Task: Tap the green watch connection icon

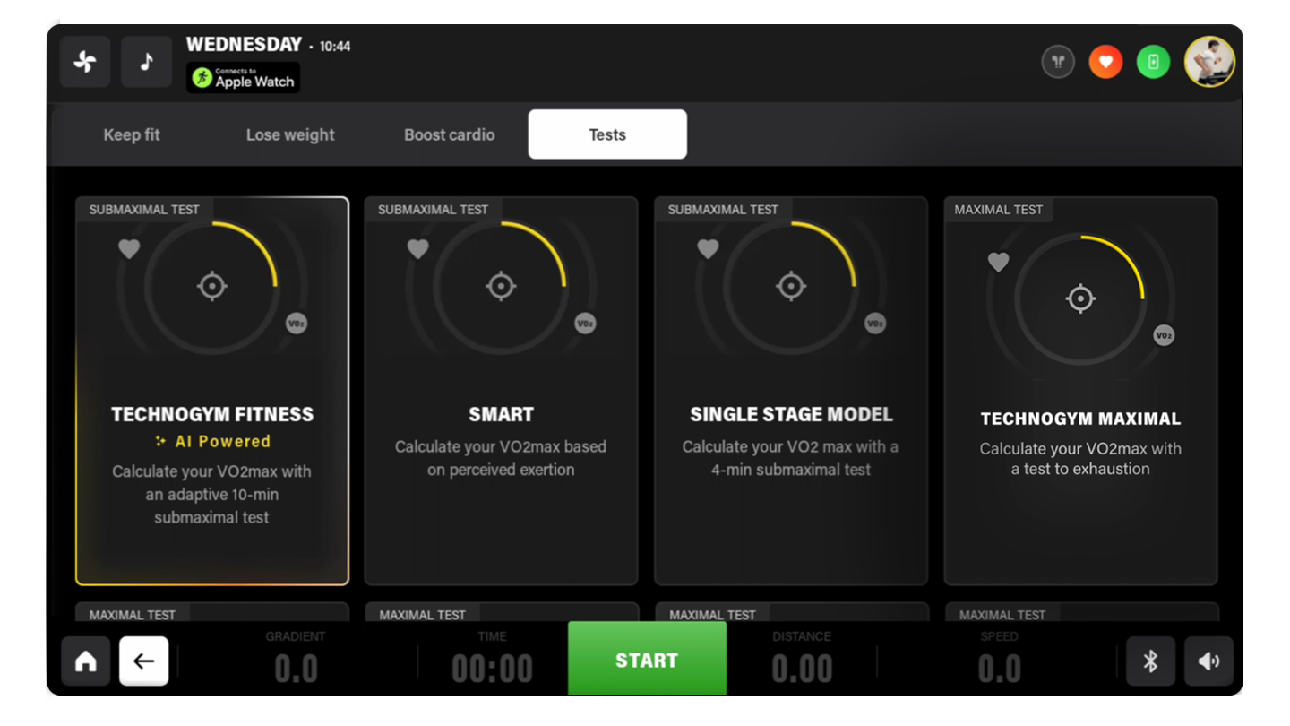Action: point(1153,62)
